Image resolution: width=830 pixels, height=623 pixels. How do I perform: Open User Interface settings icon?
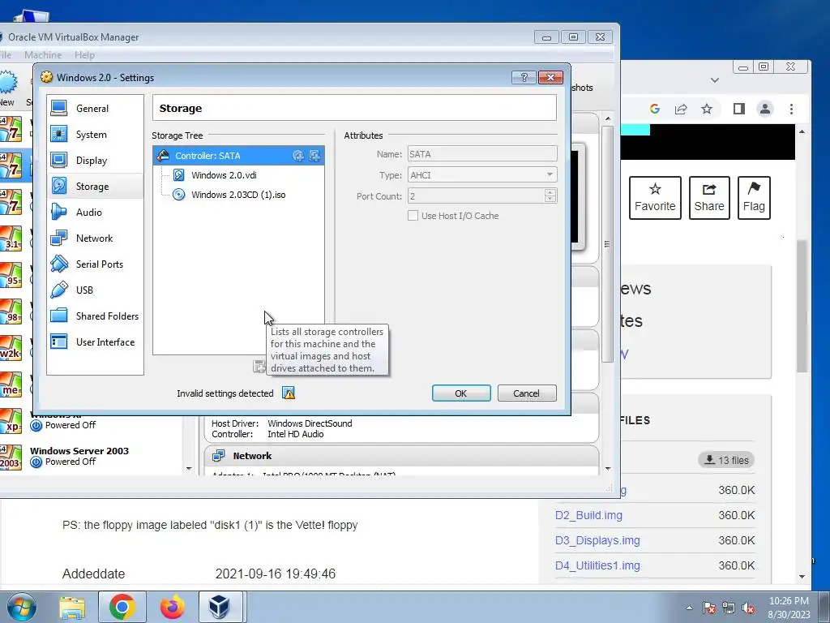tap(58, 342)
